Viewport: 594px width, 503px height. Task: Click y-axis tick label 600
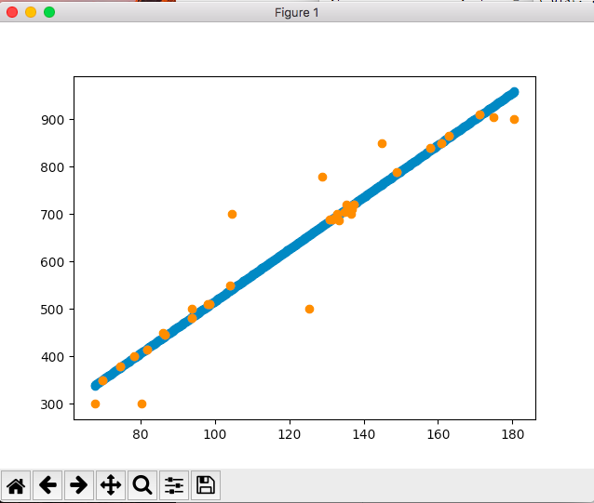point(53,262)
